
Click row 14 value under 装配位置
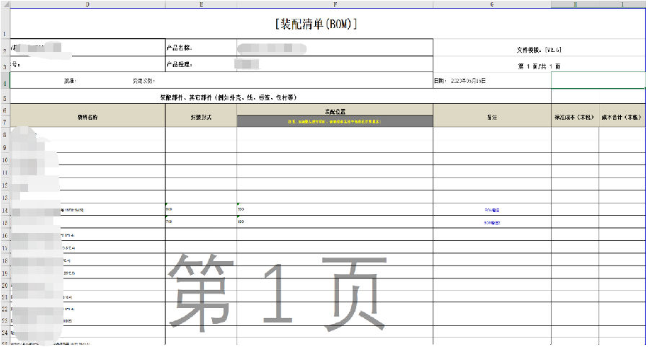click(241, 209)
